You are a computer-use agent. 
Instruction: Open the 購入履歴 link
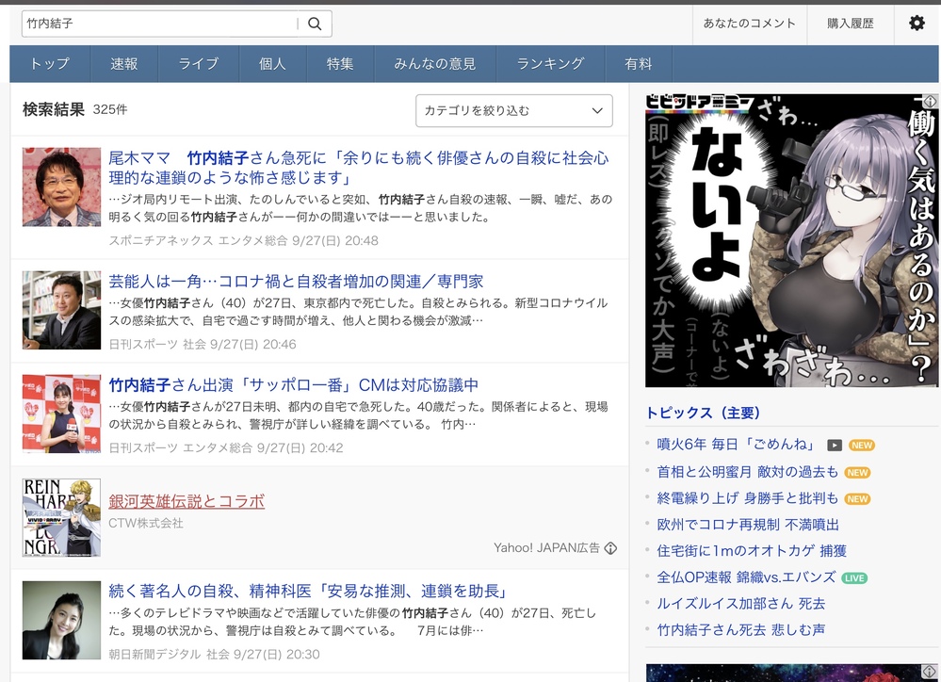(x=850, y=24)
